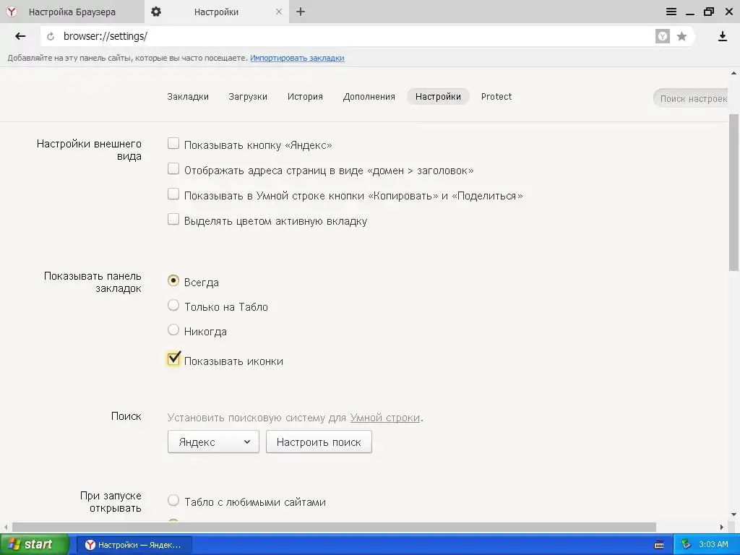This screenshot has height=555, width=740.
Task: Open a new tab with plus icon
Action: pos(301,12)
